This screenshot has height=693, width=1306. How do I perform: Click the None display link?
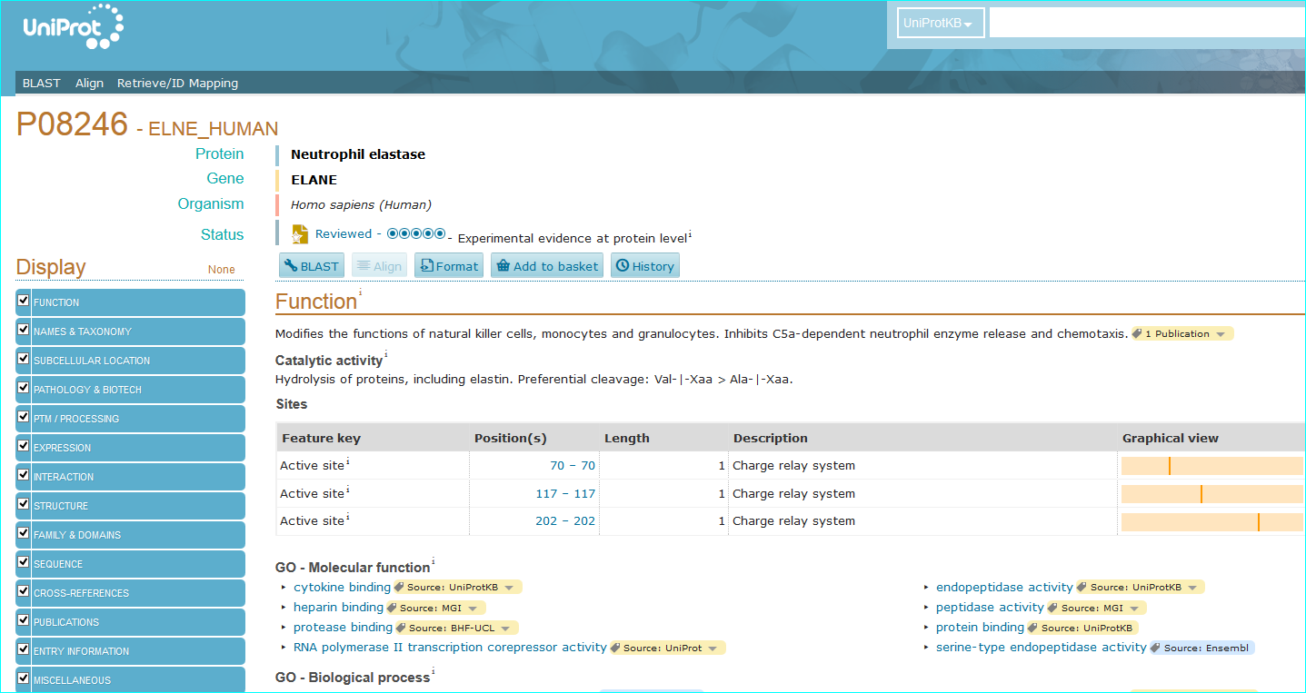pos(221,270)
